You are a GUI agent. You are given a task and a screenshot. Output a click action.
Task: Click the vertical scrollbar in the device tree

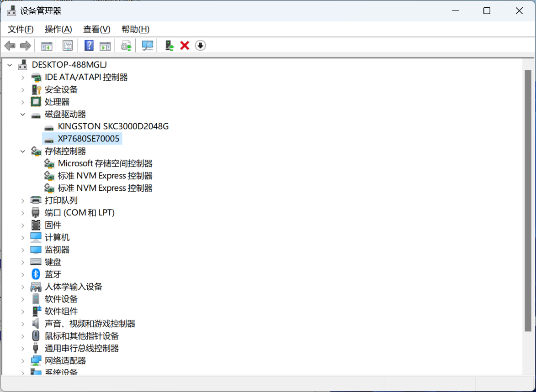coord(528,200)
